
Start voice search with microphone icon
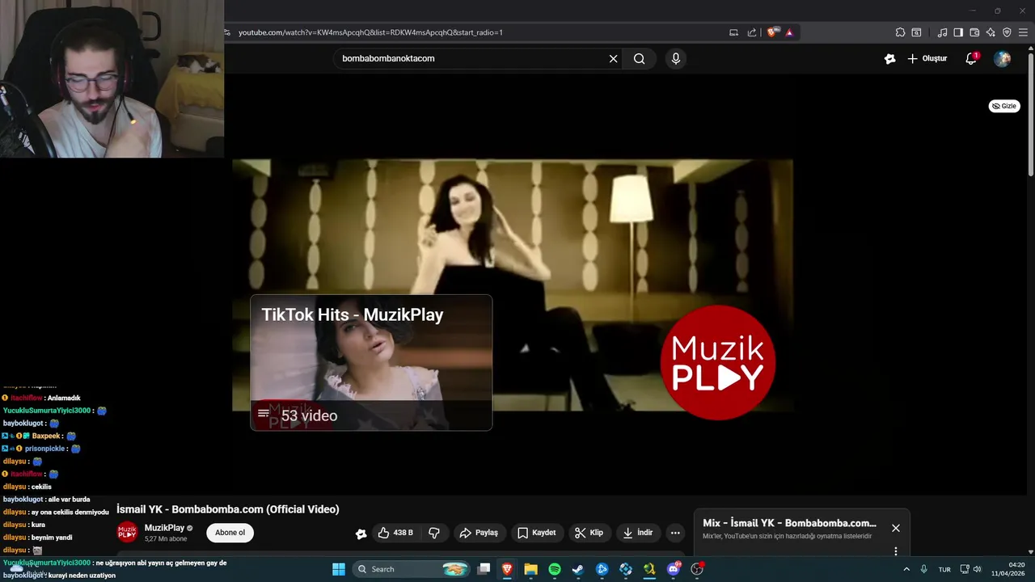tap(676, 58)
